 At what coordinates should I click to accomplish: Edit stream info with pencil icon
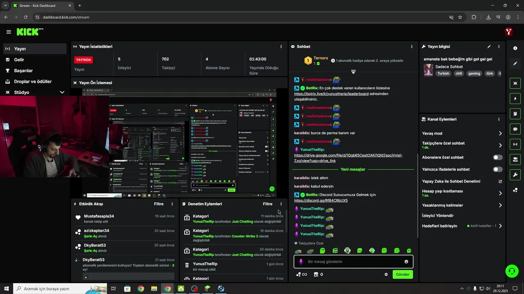489,47
